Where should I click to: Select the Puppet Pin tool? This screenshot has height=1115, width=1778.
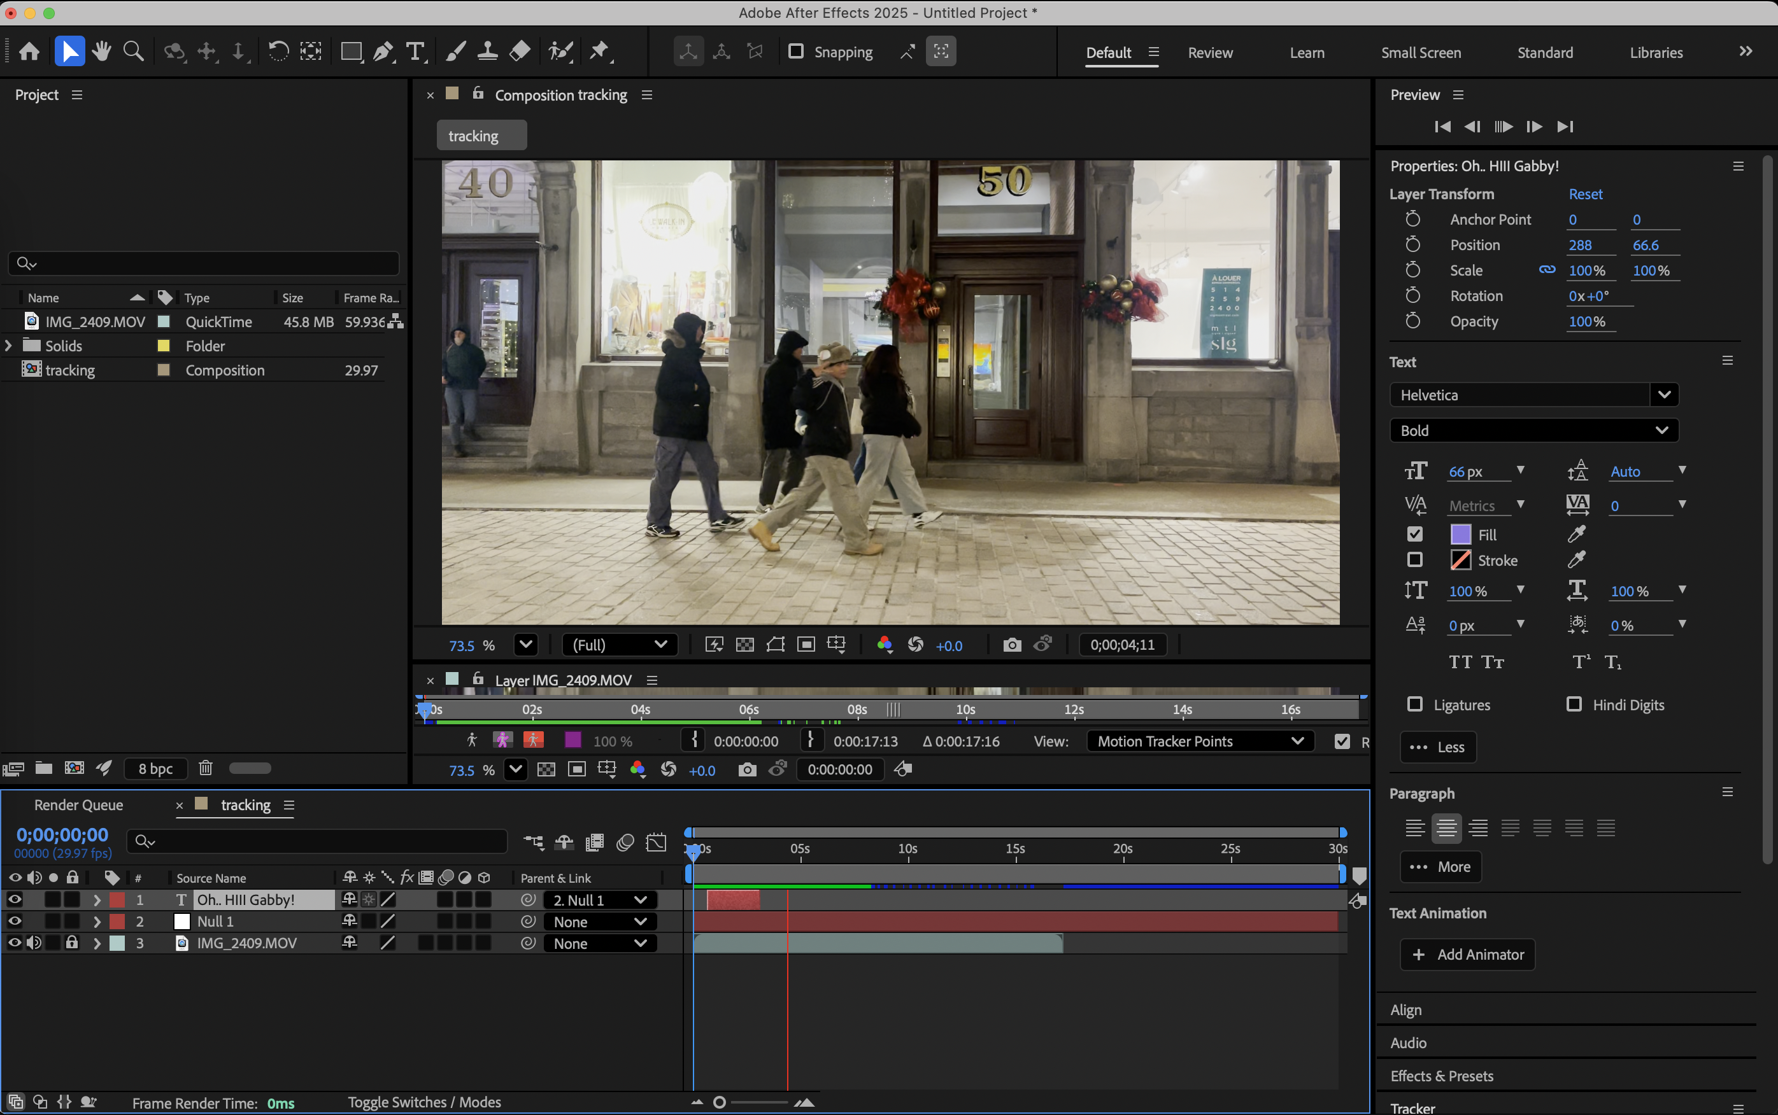click(x=600, y=52)
